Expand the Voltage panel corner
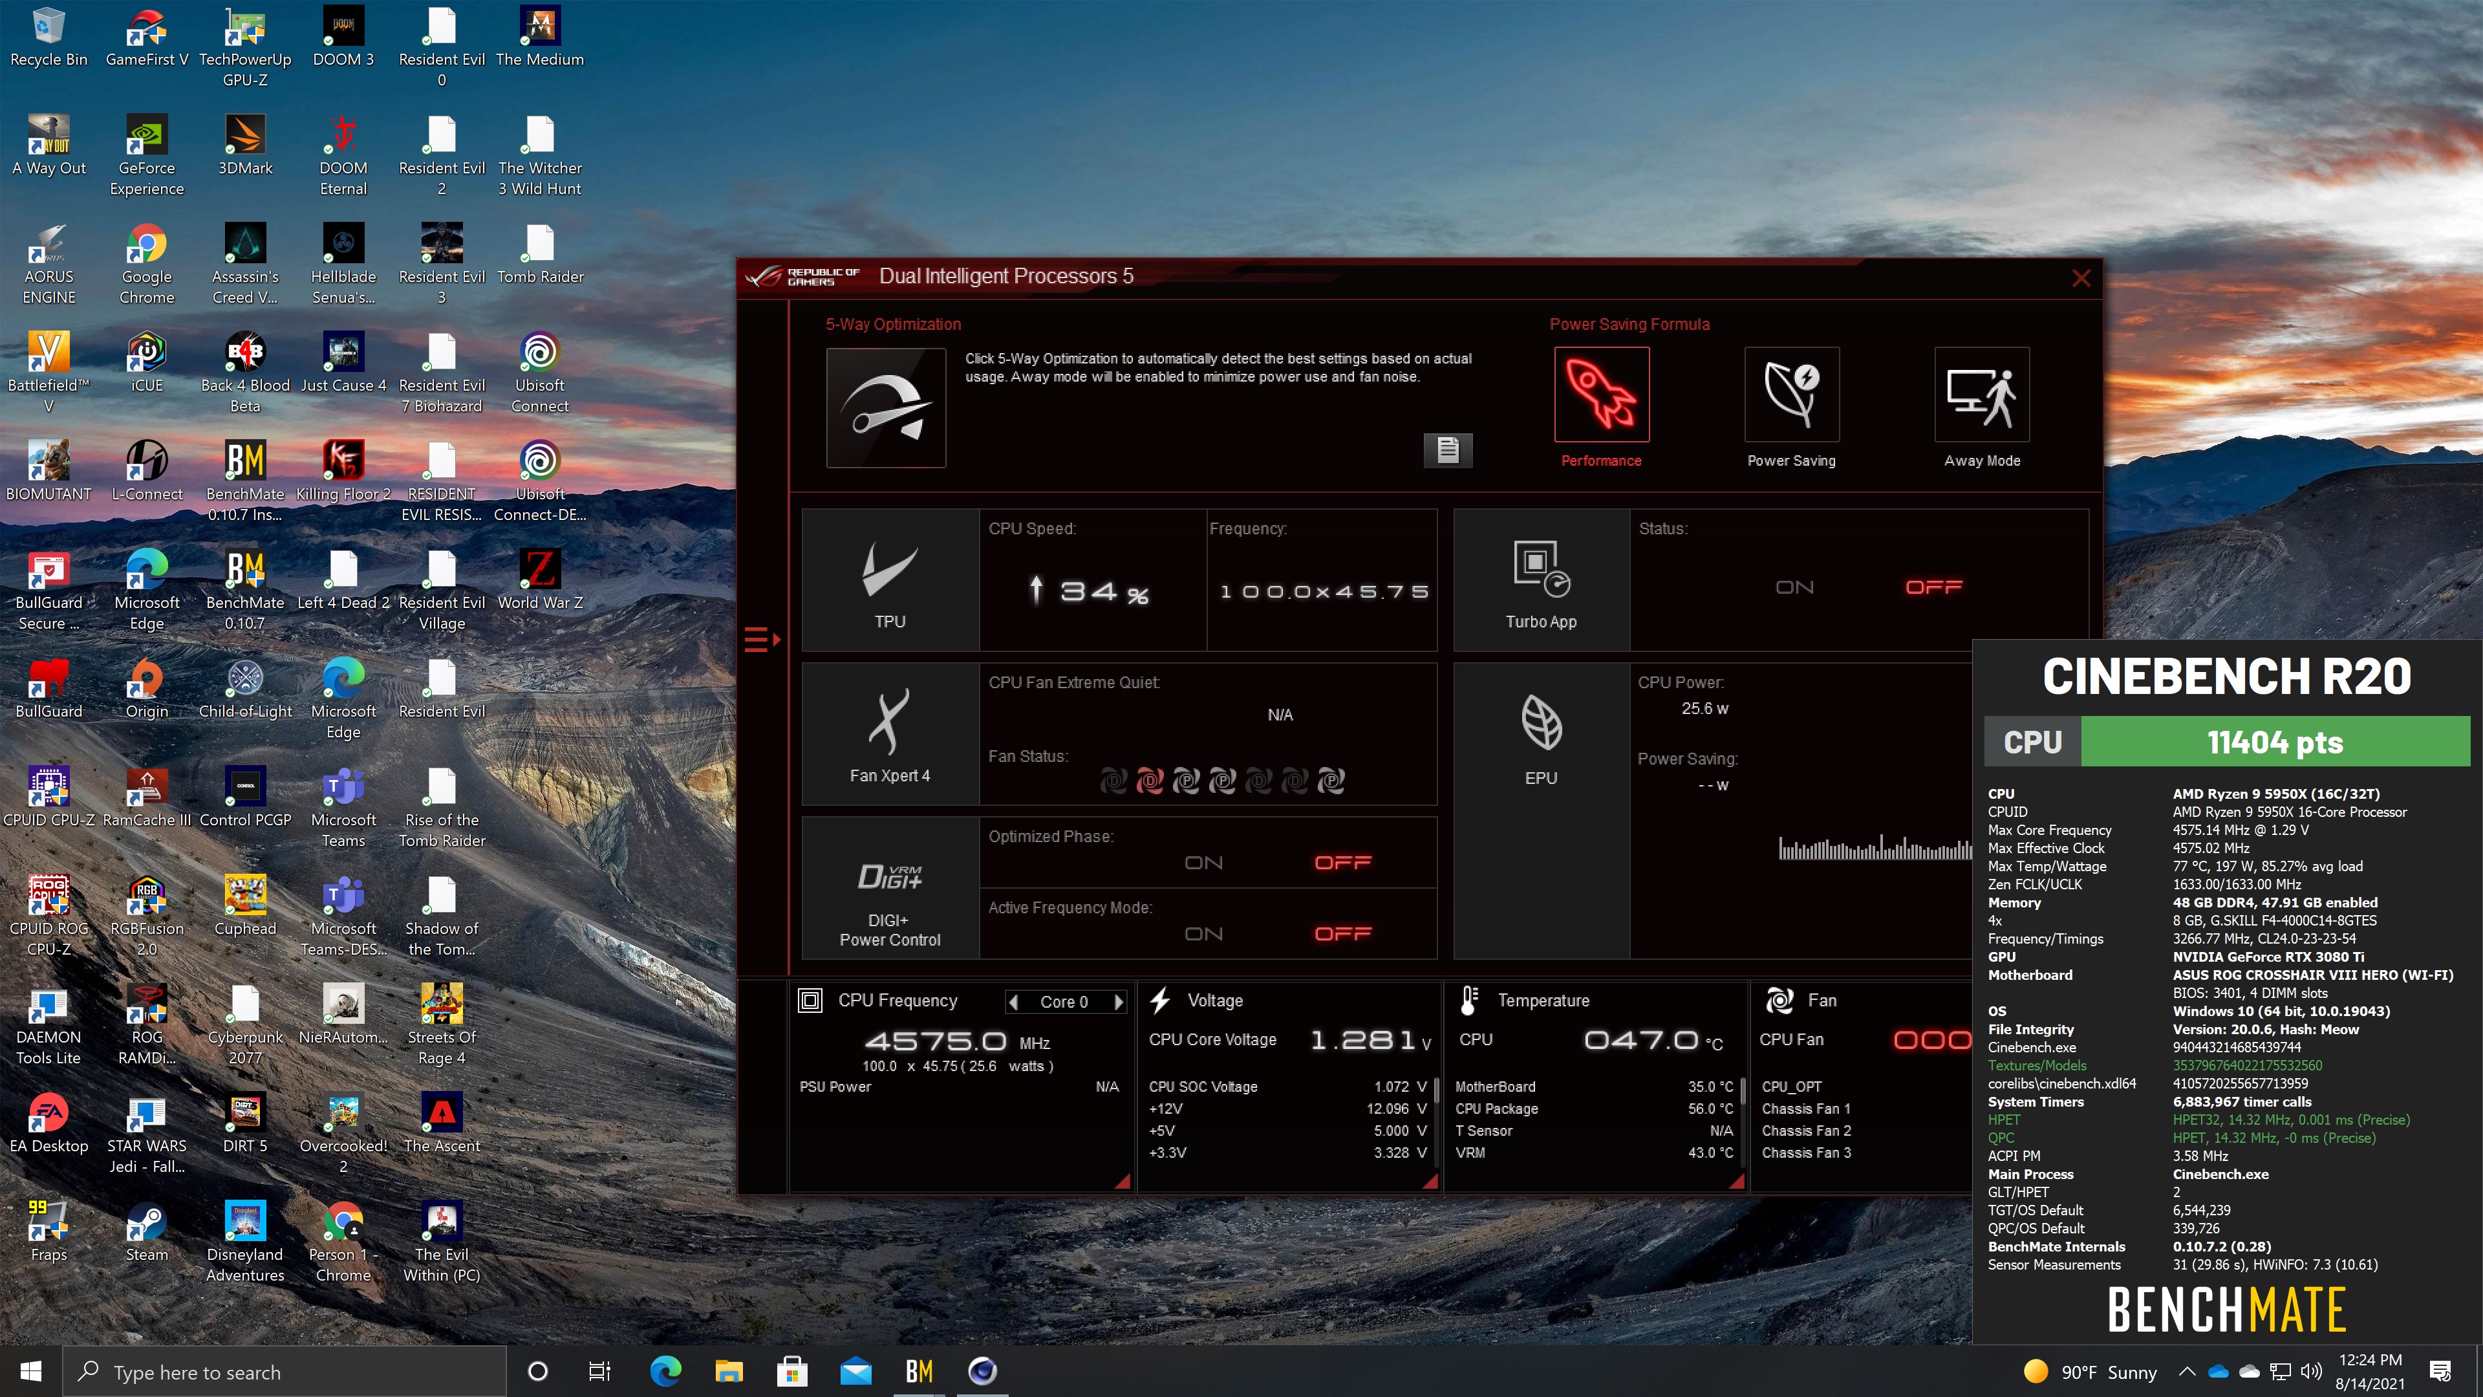 (x=1430, y=1181)
